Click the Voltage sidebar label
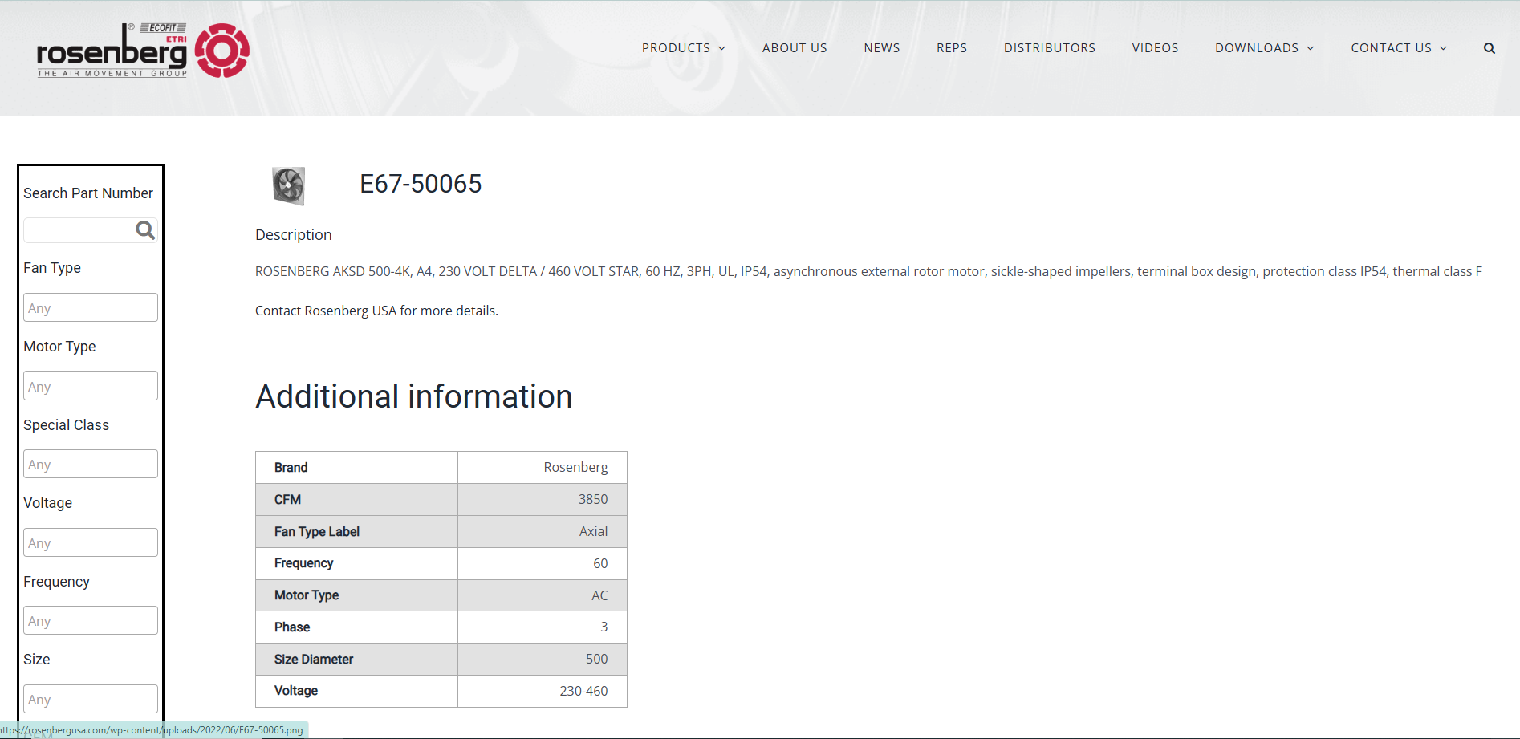 (47, 503)
